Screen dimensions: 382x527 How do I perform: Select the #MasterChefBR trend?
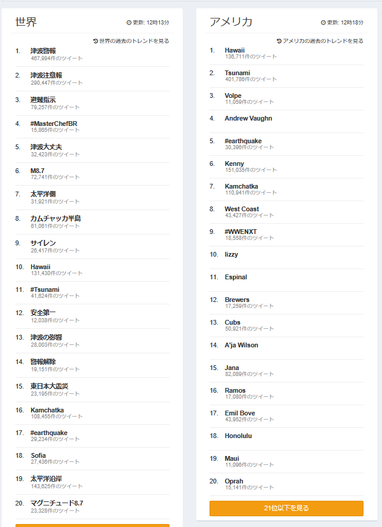point(54,124)
